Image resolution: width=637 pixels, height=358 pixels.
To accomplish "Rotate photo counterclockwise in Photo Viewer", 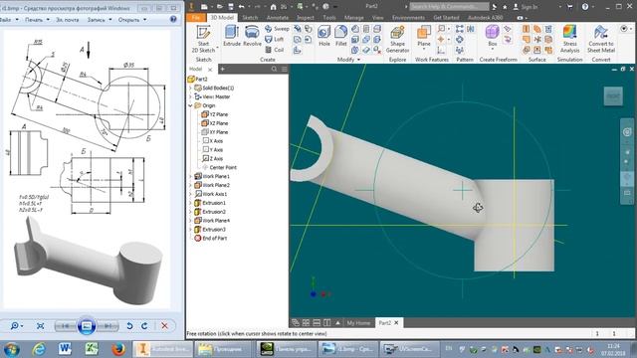I will 129,326.
